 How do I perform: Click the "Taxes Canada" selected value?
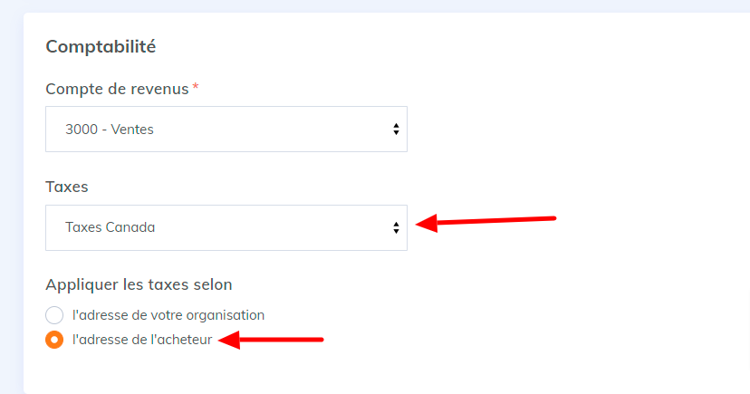tap(110, 227)
